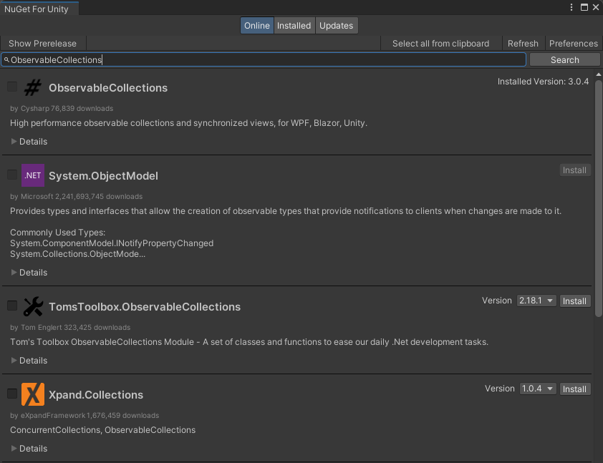
Task: Click the Xpand.Collections package title
Action: click(x=96, y=395)
